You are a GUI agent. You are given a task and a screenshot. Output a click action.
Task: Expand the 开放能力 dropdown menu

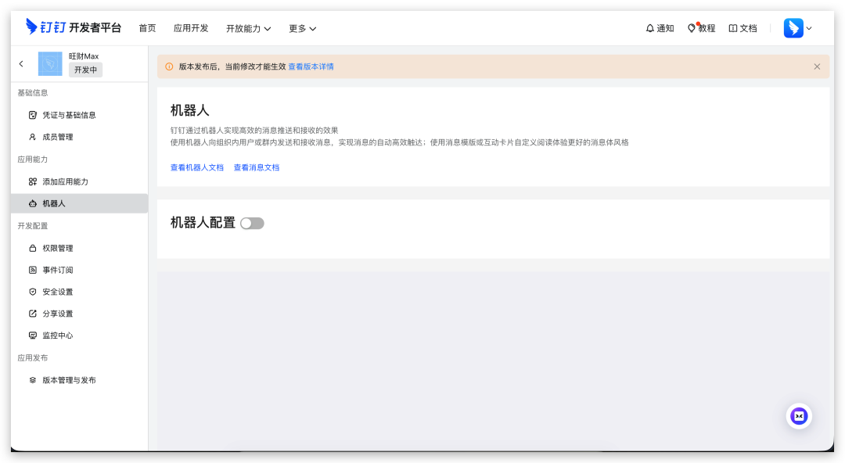(248, 28)
